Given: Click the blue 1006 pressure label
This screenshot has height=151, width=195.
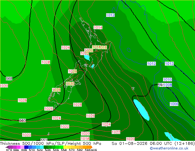Looking at the screenshot, I should click(x=174, y=104).
